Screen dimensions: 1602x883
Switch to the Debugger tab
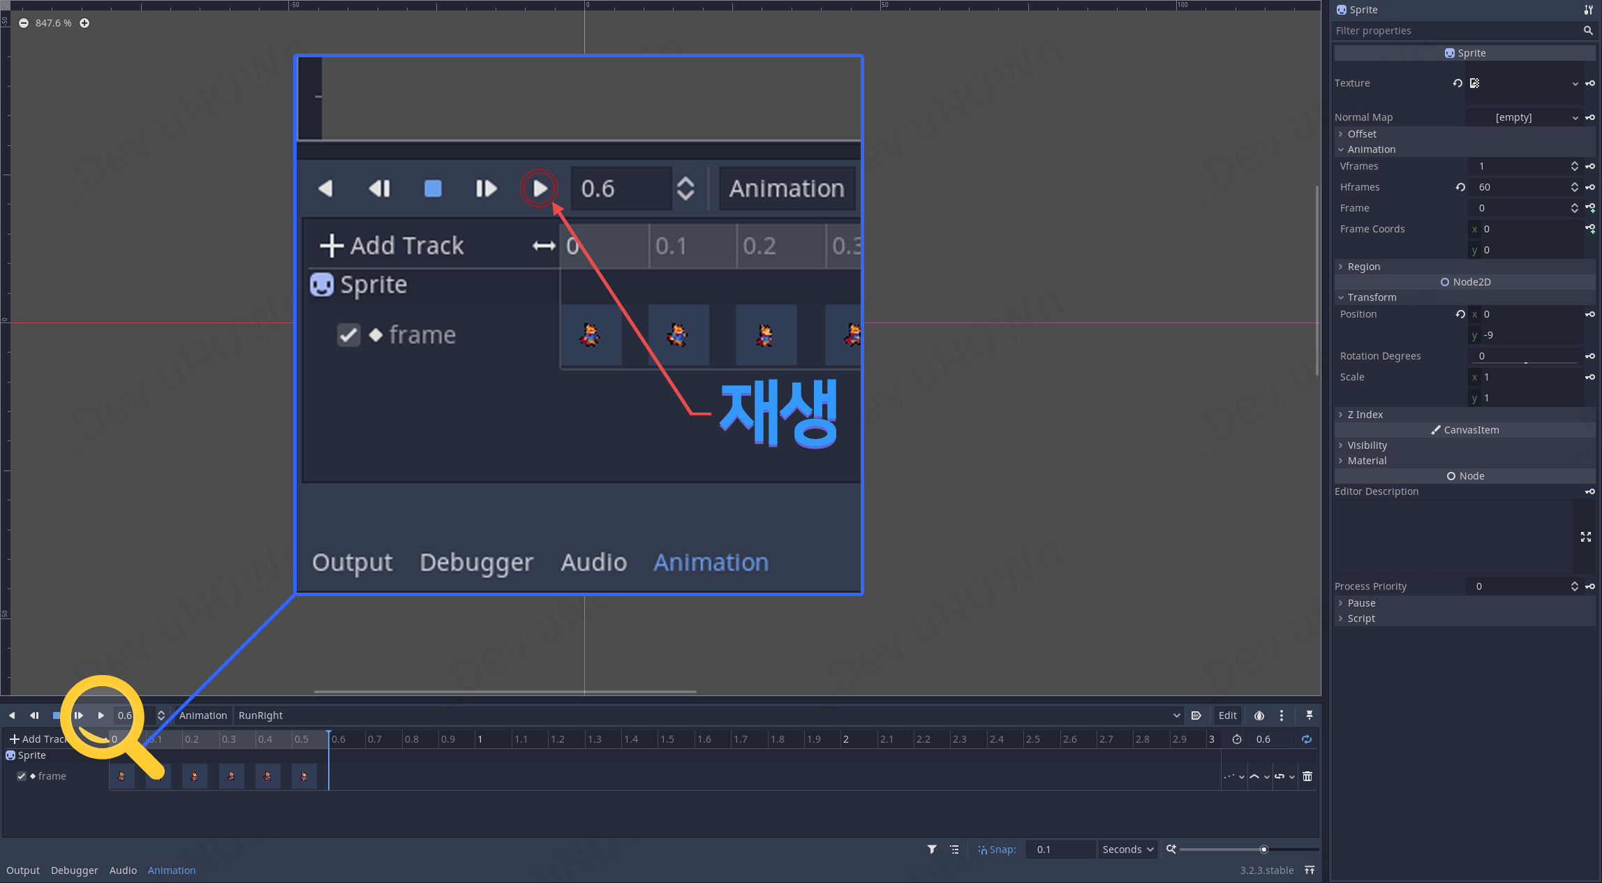click(x=74, y=870)
